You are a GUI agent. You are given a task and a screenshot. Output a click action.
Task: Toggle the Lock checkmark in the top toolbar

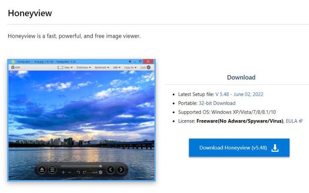pyautogui.click(x=148, y=67)
